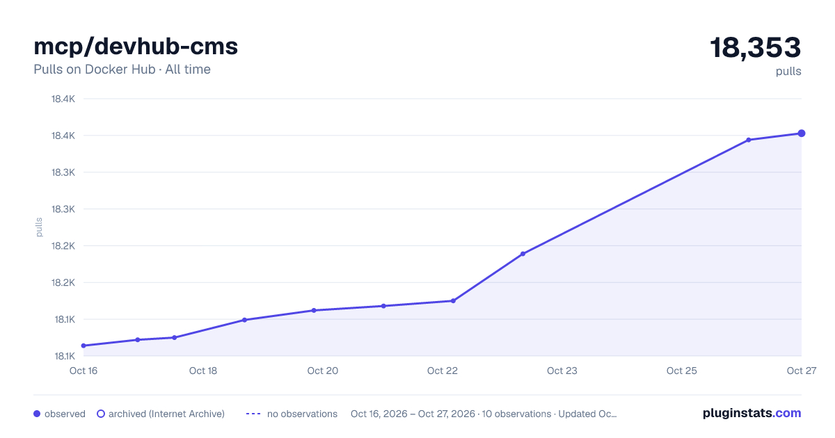Click the 'Oct 16' x-axis label

83,371
